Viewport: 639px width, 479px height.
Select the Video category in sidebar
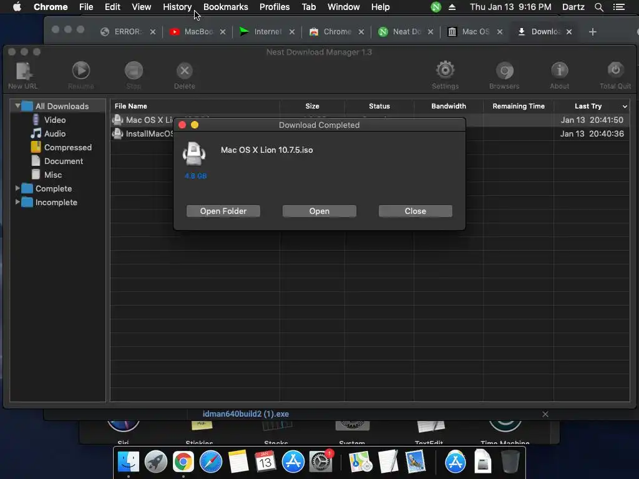[x=55, y=120]
